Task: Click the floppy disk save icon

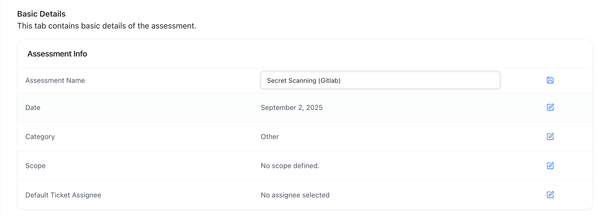Action: click(x=550, y=80)
